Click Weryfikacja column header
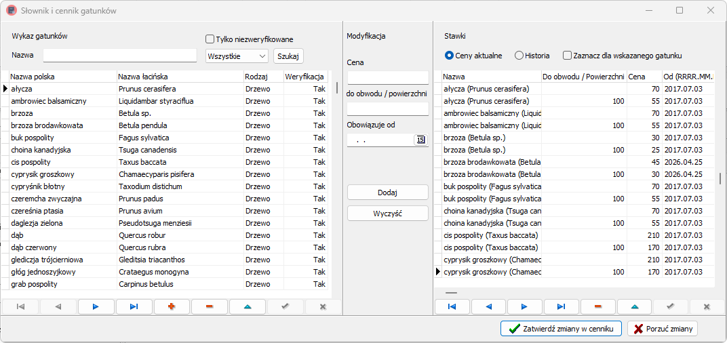This screenshot has width=727, height=343. [x=306, y=77]
